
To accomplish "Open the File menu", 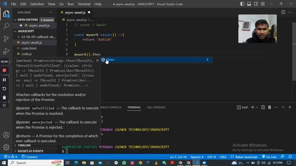I will [13, 4].
